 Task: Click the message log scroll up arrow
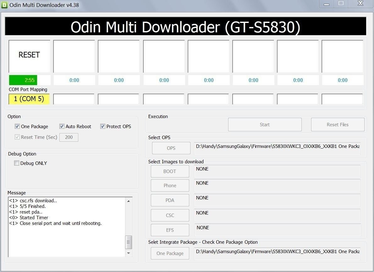[x=129, y=201]
